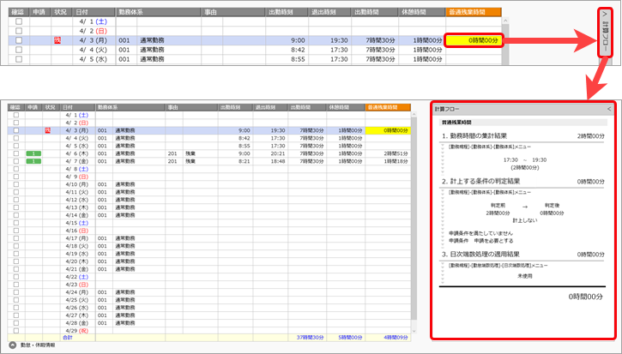
Task: Click the 001 code on the 4/26 (水) row
Action: (x=102, y=308)
